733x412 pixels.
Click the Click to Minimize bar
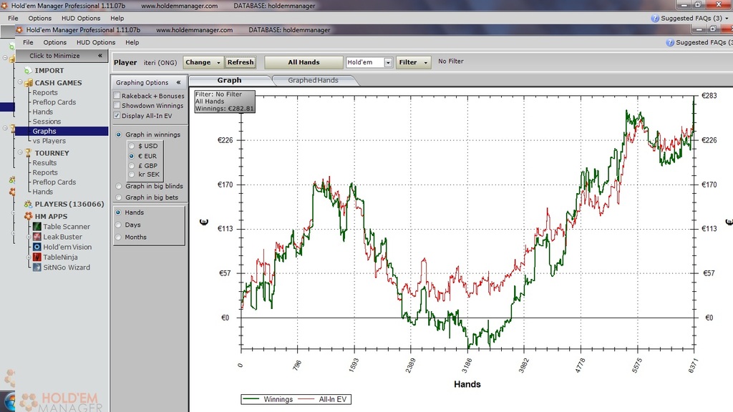(x=62, y=56)
